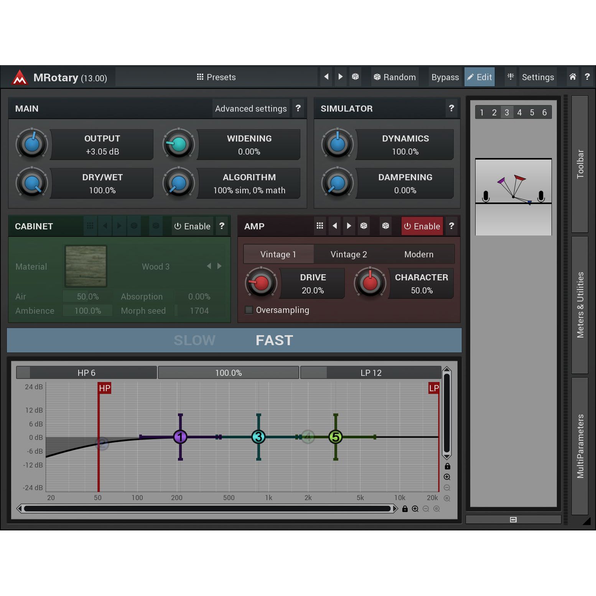Click the randomize dice icon beside preset arrows

click(355, 77)
